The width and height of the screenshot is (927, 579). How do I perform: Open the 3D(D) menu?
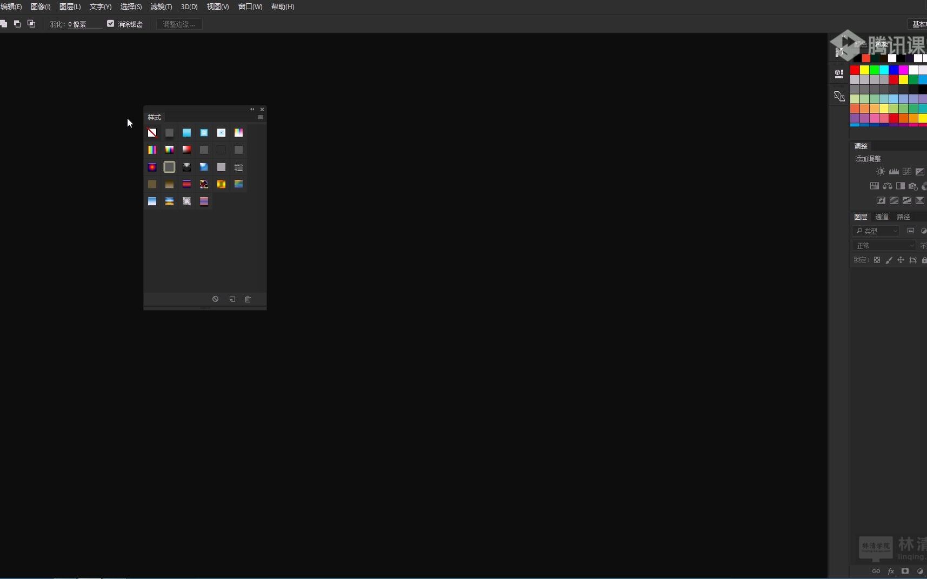coord(189,7)
